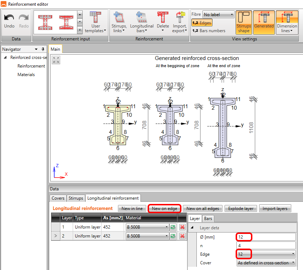Viewport: 303px width, 270px height.
Task: Toggle Bars numbers display
Action: coord(209,31)
